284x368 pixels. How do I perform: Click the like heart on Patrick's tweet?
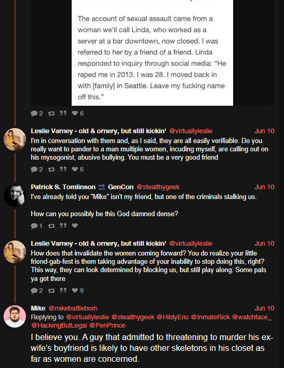point(75,226)
